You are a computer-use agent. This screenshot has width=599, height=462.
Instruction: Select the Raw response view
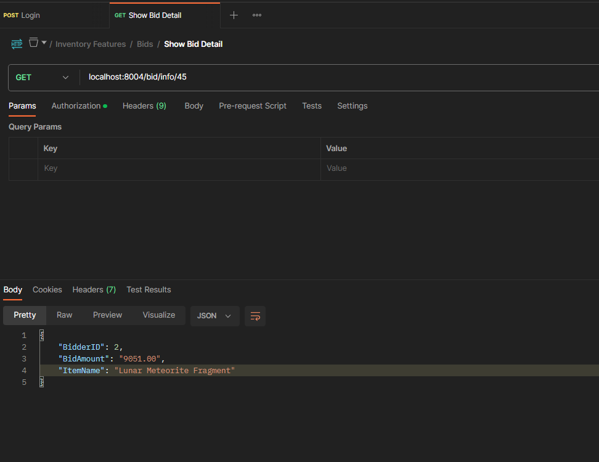[x=65, y=315]
